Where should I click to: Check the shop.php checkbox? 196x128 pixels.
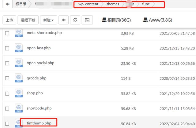tap(7, 93)
